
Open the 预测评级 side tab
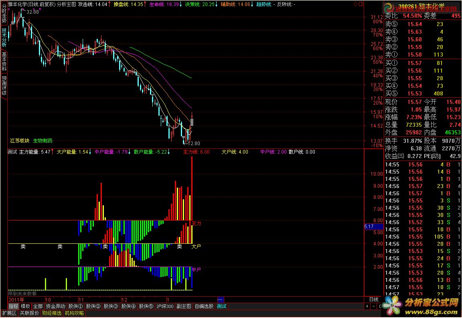pyautogui.click(x=4, y=85)
